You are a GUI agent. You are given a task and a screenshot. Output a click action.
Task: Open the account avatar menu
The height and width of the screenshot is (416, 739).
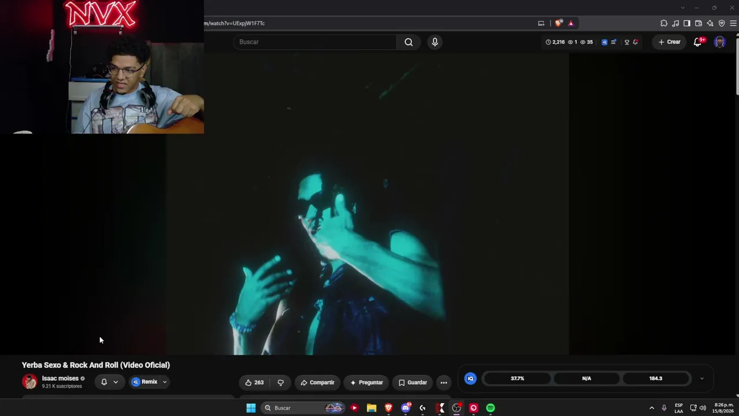[719, 42]
